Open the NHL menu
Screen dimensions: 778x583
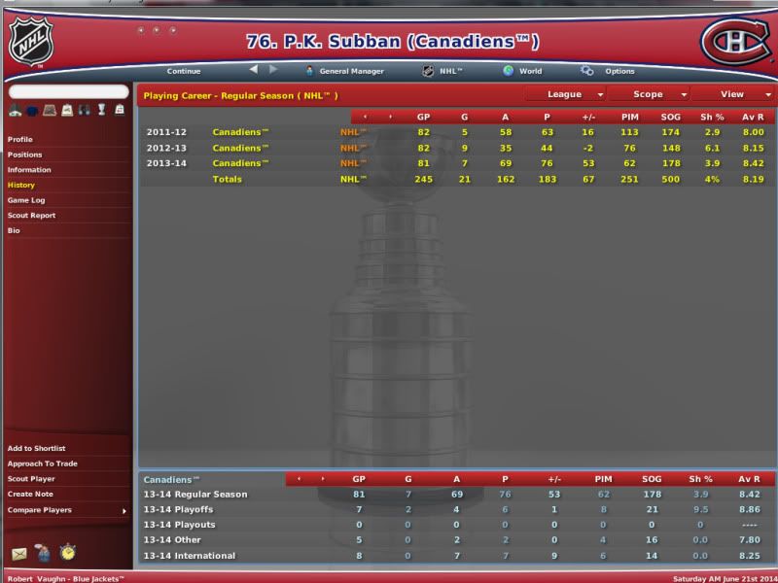[450, 71]
